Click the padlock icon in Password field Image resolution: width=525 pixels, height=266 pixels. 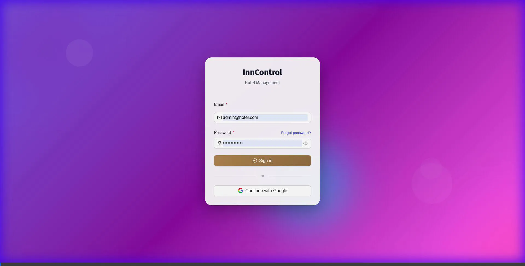click(219, 143)
